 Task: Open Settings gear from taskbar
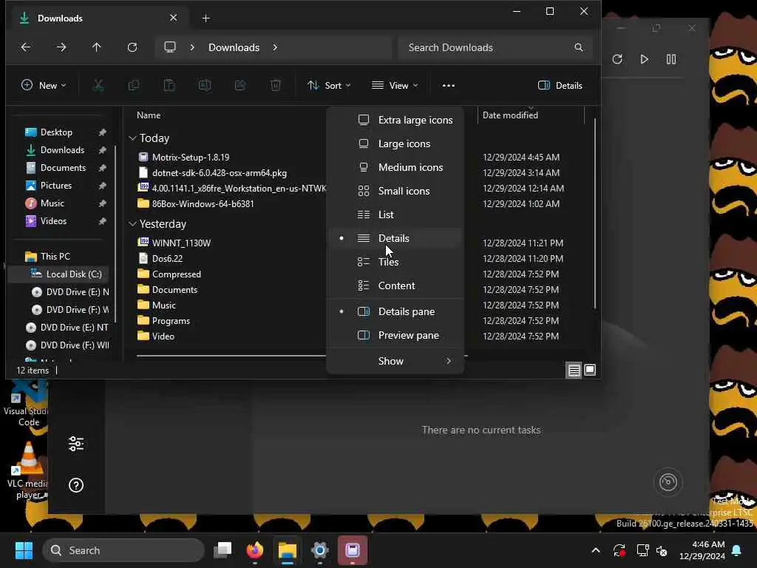(319, 550)
